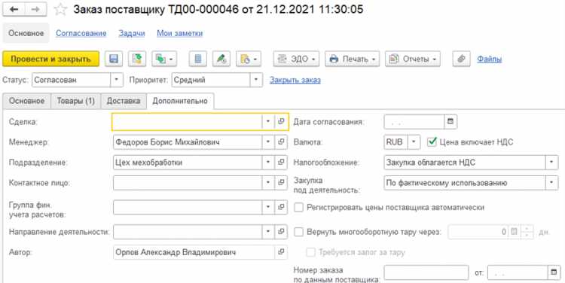Click the Автор field Орлов Александр Владимирович
The width and height of the screenshot is (565, 283).
click(194, 252)
